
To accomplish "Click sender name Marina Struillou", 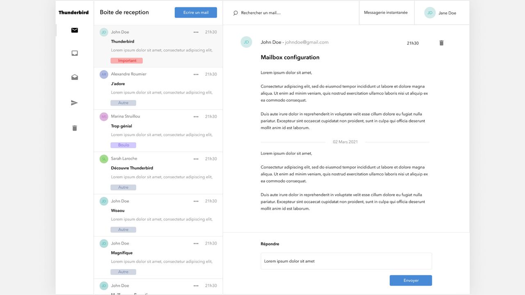I will pyautogui.click(x=125, y=116).
